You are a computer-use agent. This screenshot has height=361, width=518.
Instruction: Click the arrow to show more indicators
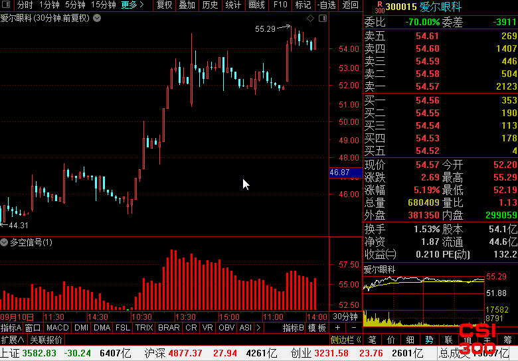tap(258, 328)
